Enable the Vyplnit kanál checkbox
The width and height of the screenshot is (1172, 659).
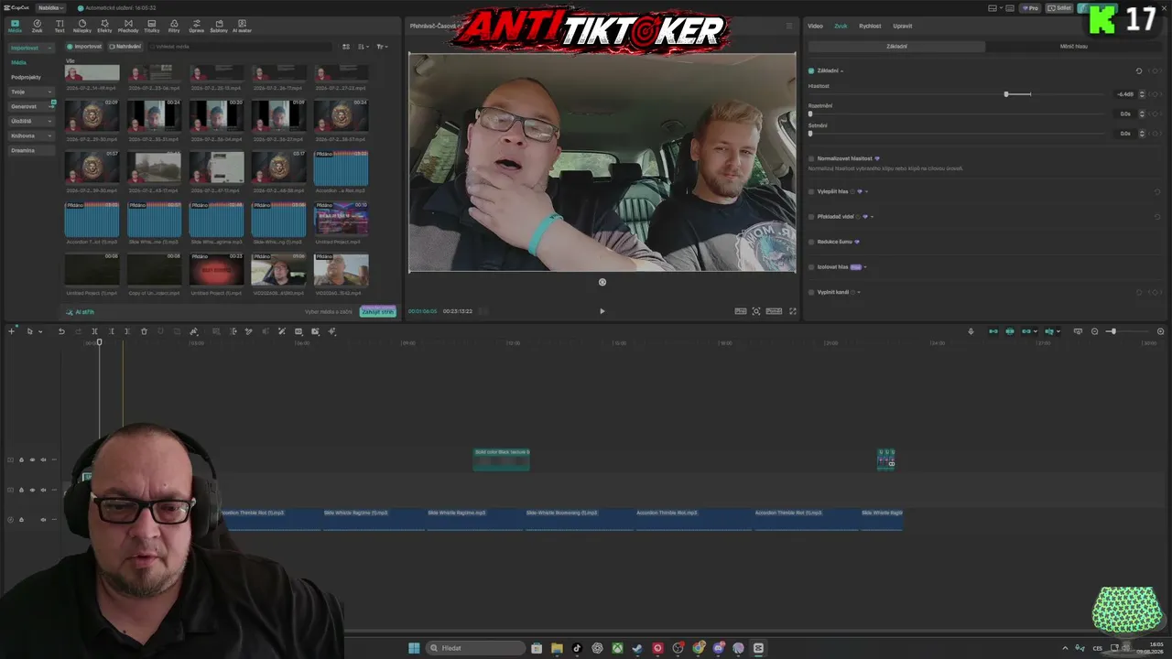[x=811, y=292]
